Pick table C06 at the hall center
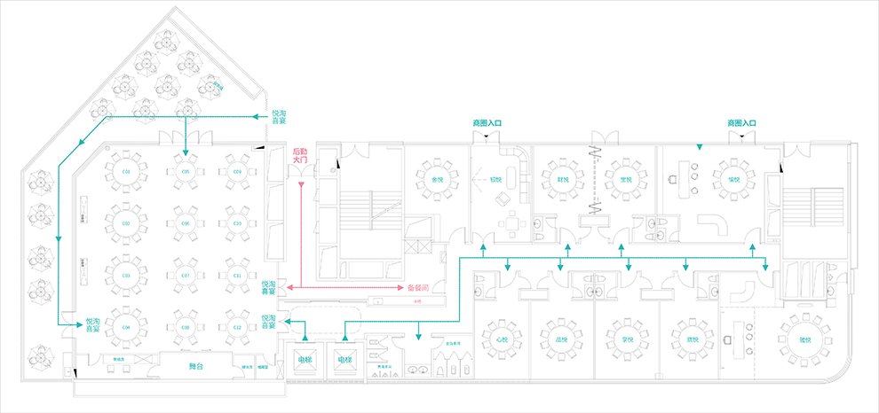 coord(185,224)
